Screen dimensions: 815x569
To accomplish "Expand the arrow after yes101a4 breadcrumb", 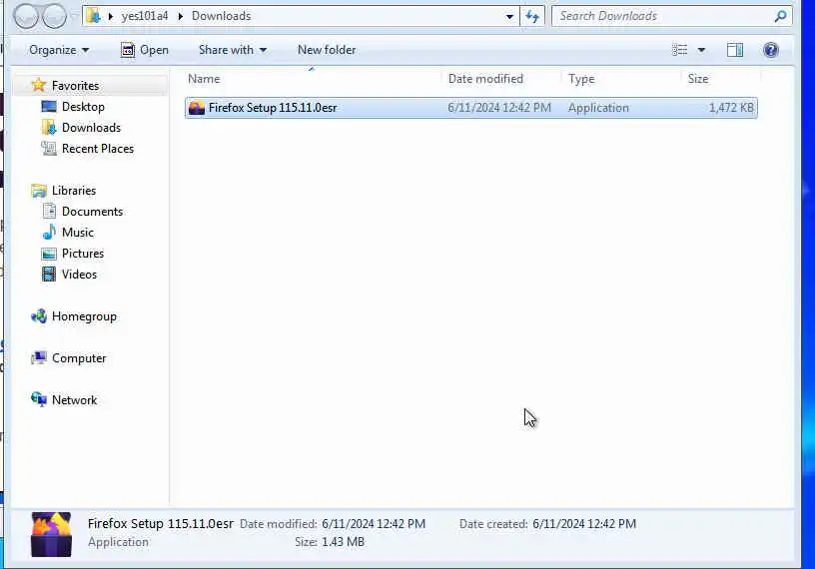I will click(181, 16).
